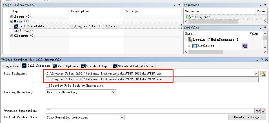269x123 pixels.
Task: Pin the Sequences pane
Action: pos(265,5)
